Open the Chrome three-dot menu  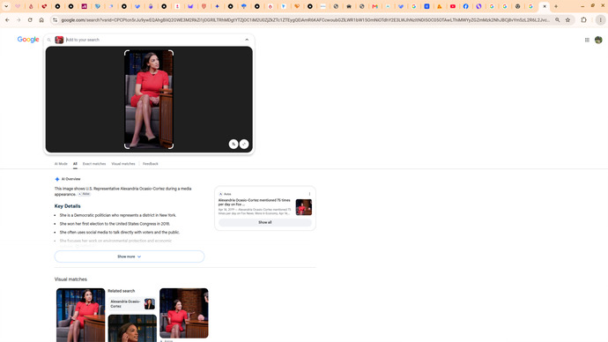click(x=600, y=19)
